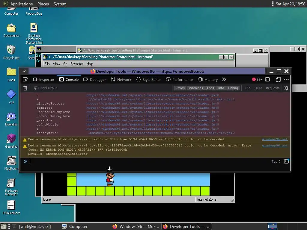307x230 pixels.
Task: Open Help menu in InternetE
Action: pos(90,64)
